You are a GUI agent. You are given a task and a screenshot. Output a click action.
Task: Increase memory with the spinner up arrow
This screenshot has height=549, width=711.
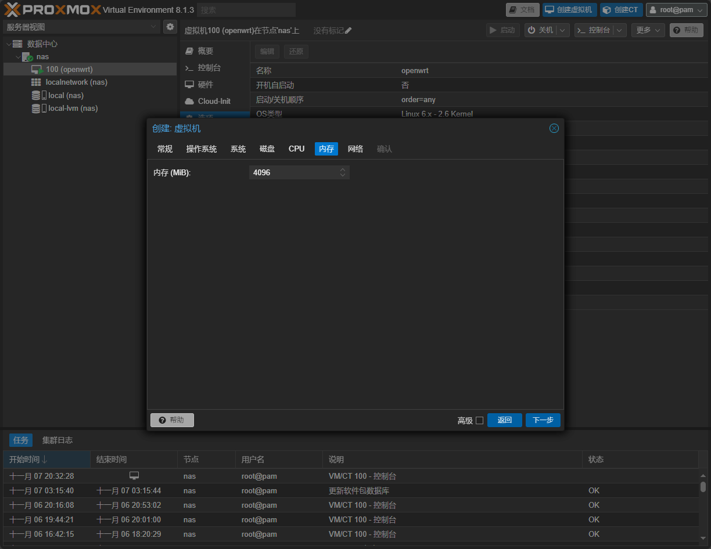click(343, 169)
